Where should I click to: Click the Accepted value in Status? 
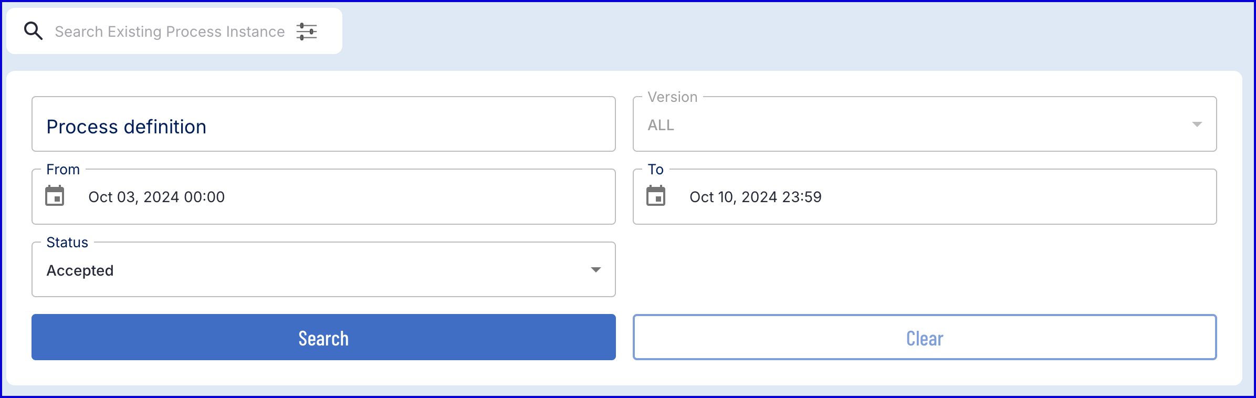(80, 270)
